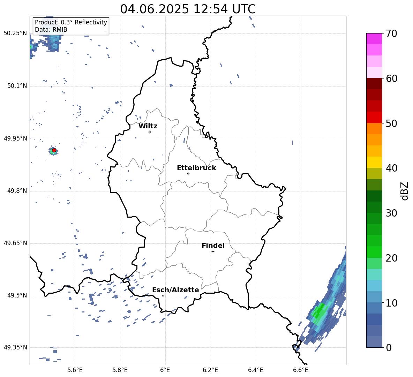Click the 6.2°E longitude label
The image size is (413, 377).
point(210,370)
